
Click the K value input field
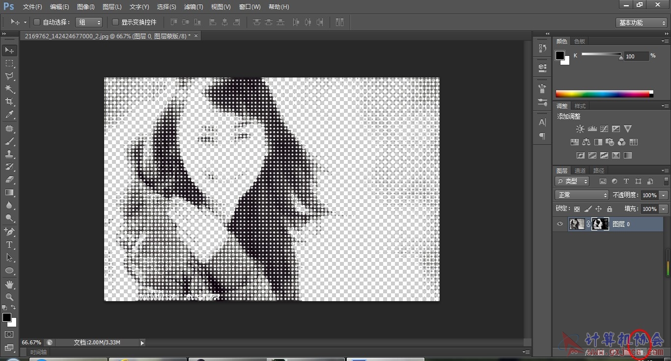636,56
